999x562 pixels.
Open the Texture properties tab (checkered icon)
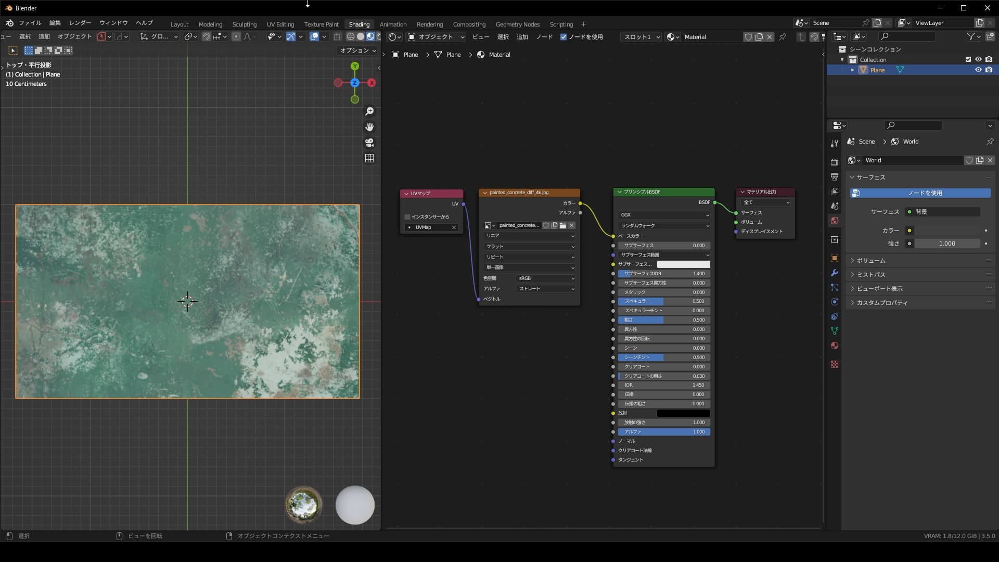click(834, 364)
